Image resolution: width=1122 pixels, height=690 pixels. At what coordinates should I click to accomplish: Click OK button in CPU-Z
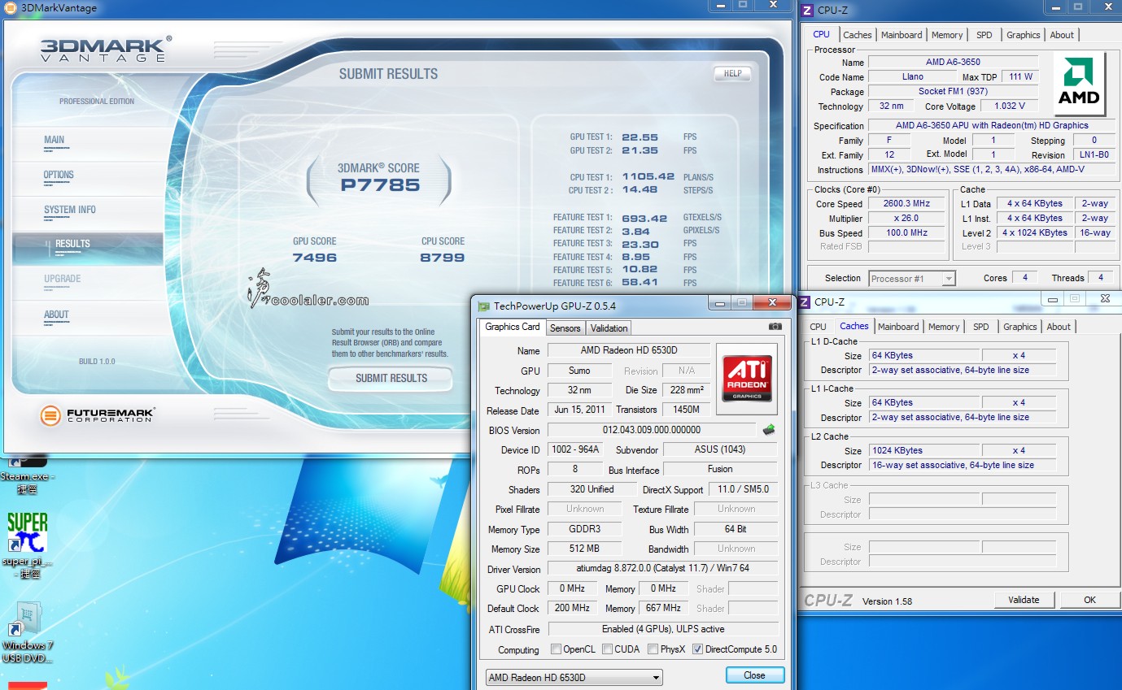click(1089, 600)
